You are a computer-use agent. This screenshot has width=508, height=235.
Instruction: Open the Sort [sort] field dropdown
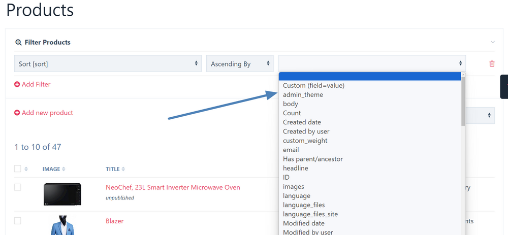point(108,63)
